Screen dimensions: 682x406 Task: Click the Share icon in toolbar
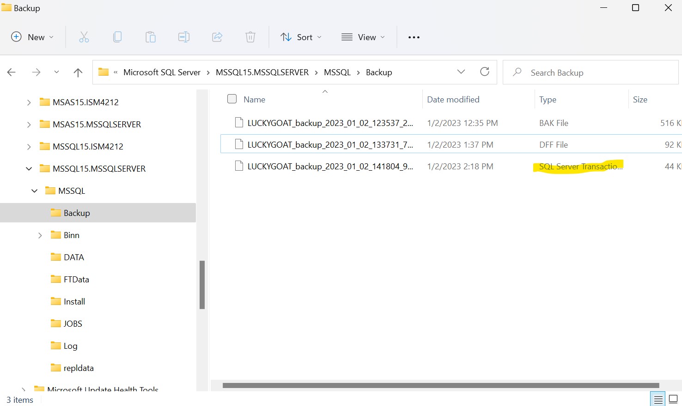(217, 37)
